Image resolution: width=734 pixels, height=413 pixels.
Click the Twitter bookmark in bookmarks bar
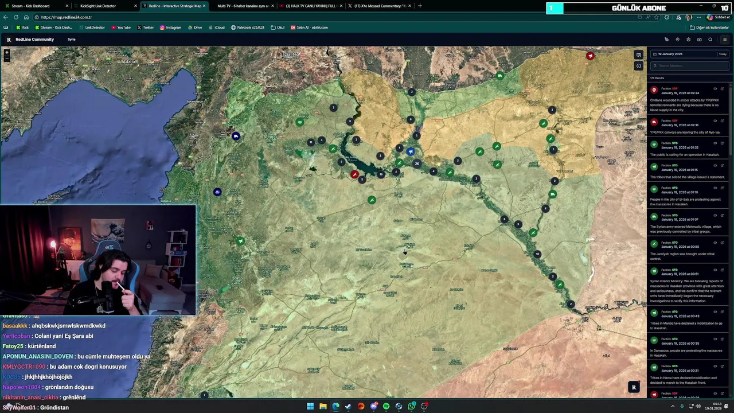click(x=145, y=28)
